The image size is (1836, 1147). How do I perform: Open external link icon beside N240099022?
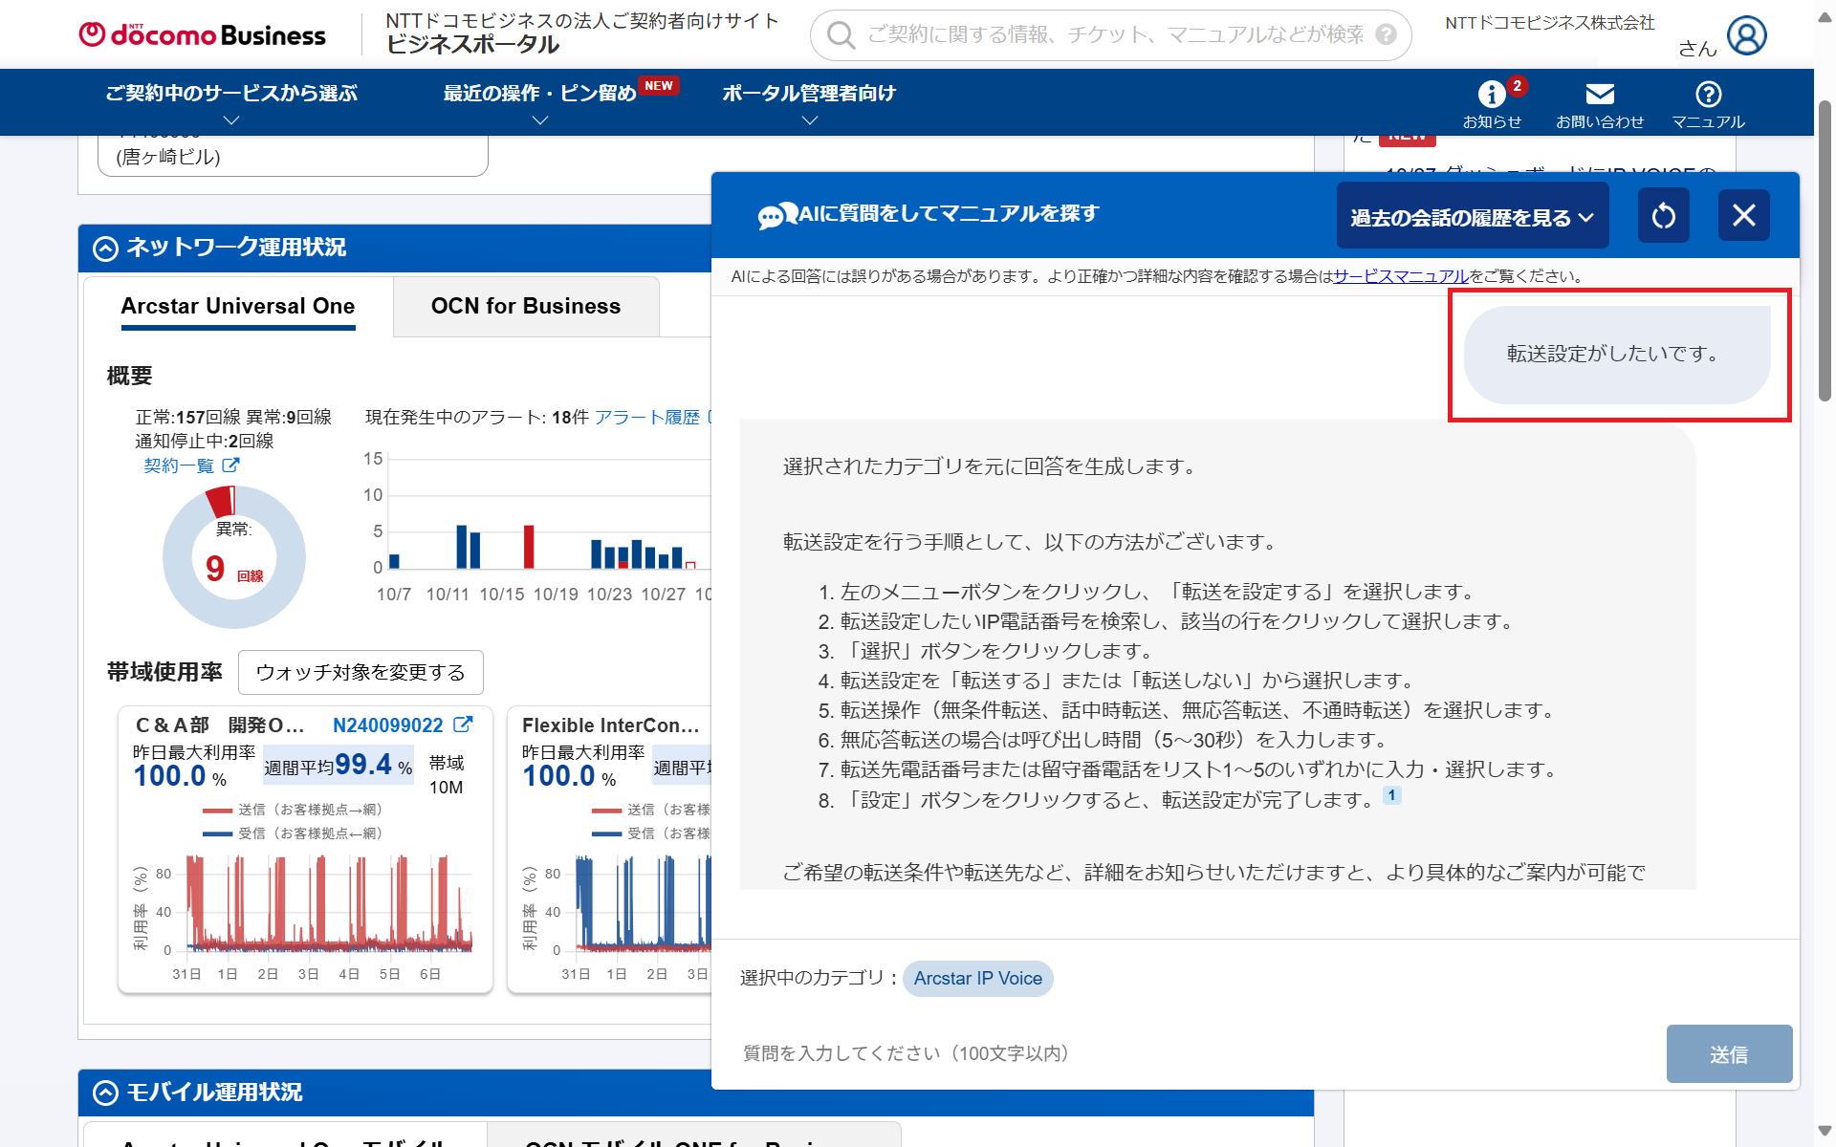point(463,725)
